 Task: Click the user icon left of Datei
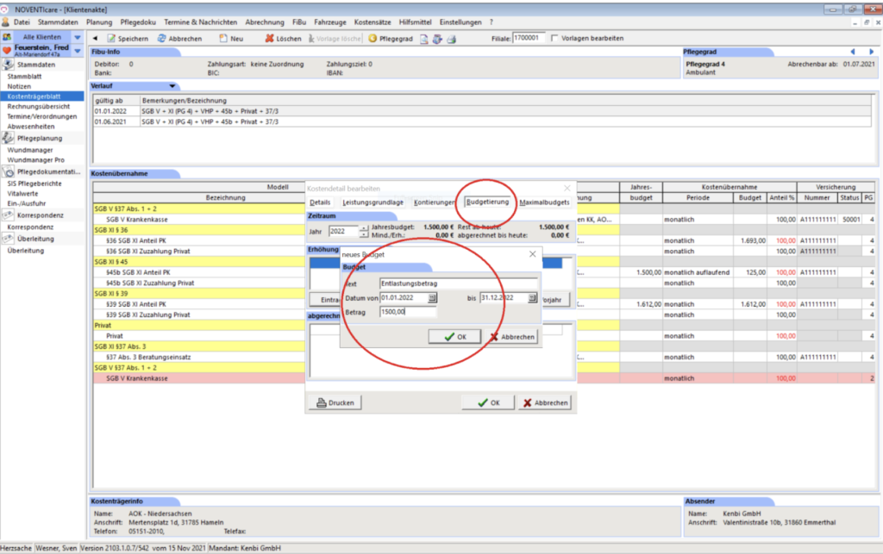click(6, 22)
